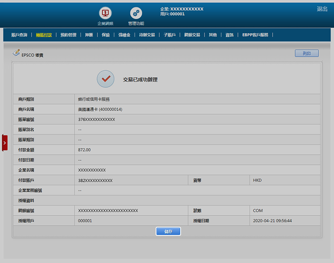Open 管理功能 gear icon
Screen dimensions: 334x263
coord(136,13)
